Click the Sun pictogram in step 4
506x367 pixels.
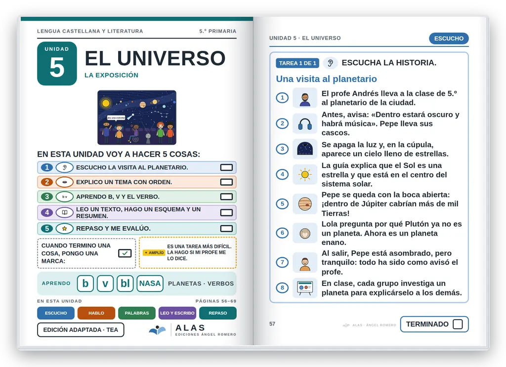(304, 174)
